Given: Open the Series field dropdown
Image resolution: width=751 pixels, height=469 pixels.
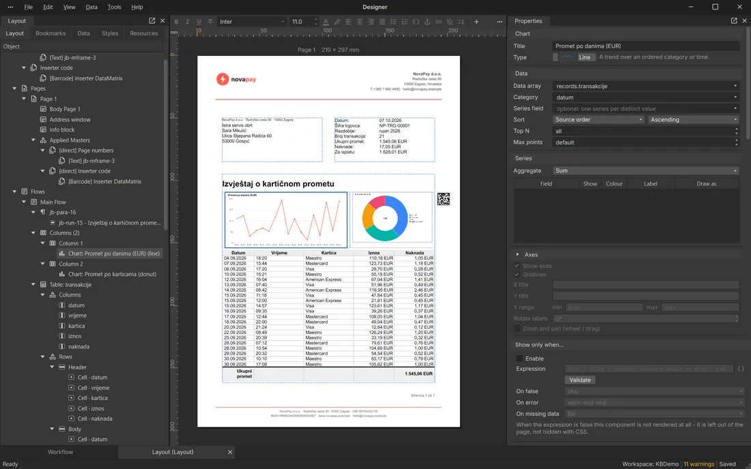Looking at the screenshot, I should click(x=646, y=108).
